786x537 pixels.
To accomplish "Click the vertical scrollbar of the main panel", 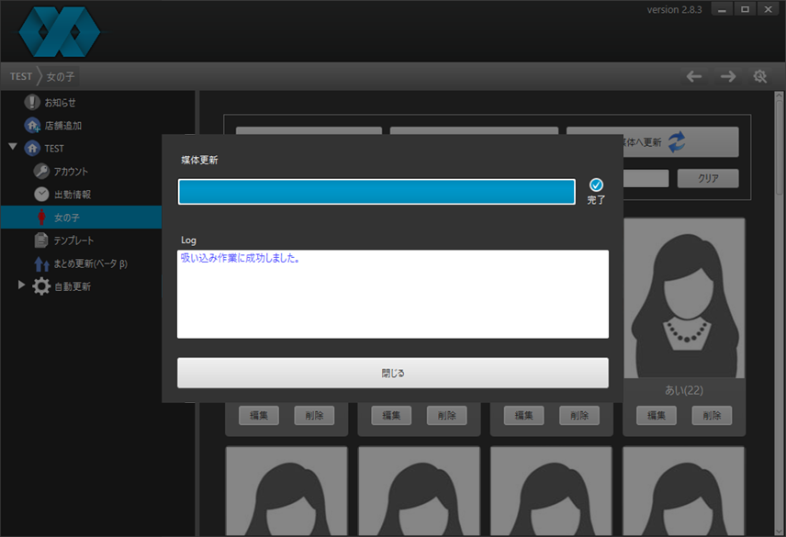I will [779, 313].
